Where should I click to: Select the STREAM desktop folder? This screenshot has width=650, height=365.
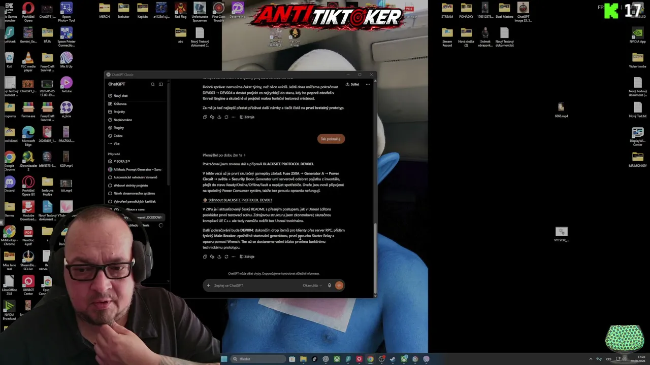[447, 11]
